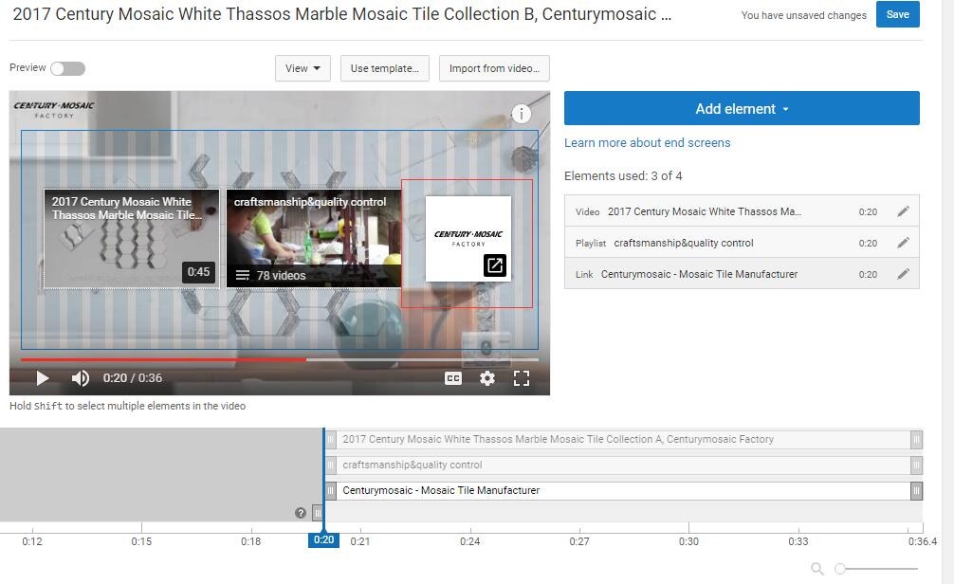Open the Add element dropdown
Image resolution: width=954 pixels, height=584 pixels.
[742, 108]
